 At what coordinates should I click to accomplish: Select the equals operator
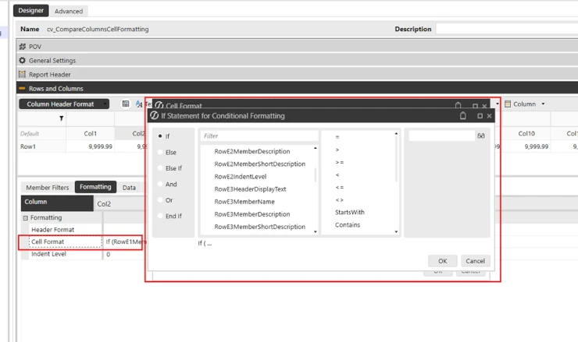337,137
